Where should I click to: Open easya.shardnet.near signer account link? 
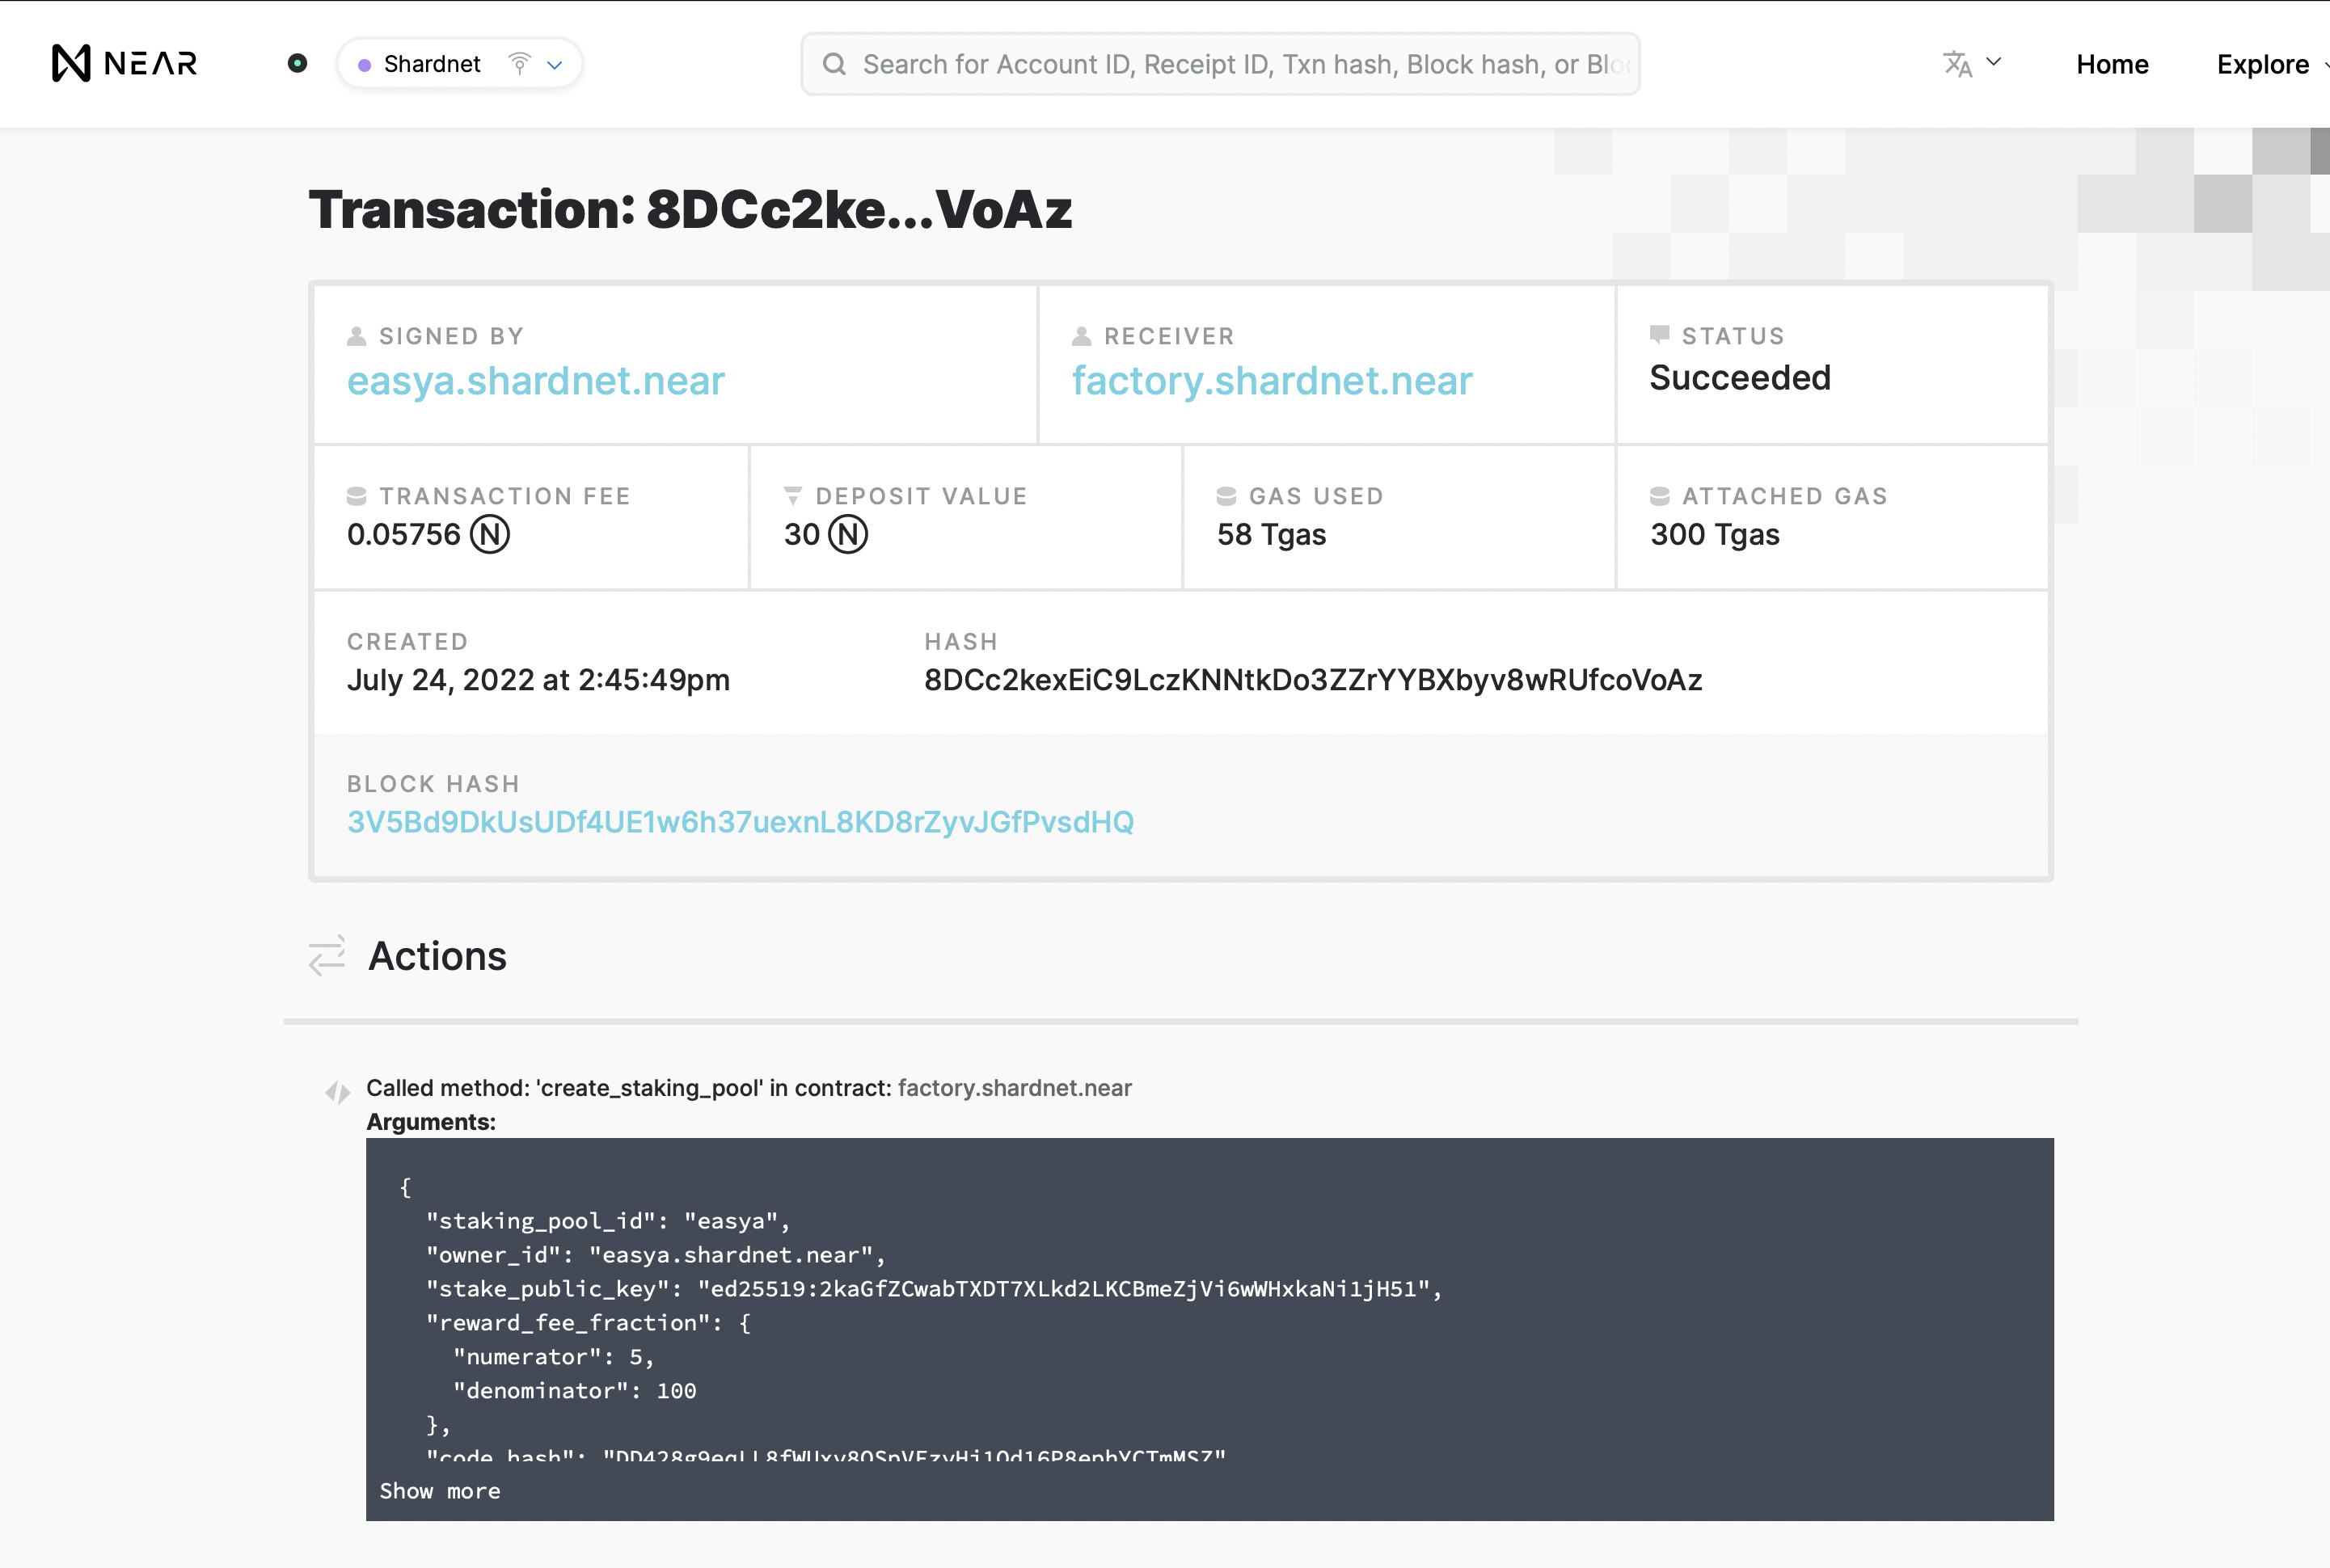535,381
